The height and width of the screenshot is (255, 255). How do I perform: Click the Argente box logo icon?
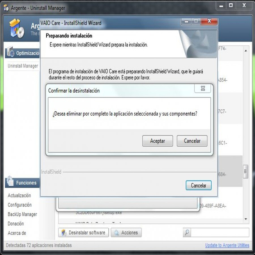17,28
